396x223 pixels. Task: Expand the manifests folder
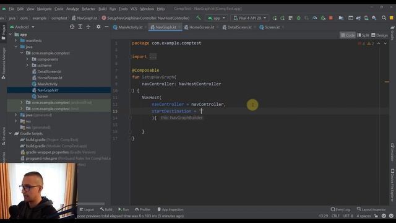click(x=15, y=40)
